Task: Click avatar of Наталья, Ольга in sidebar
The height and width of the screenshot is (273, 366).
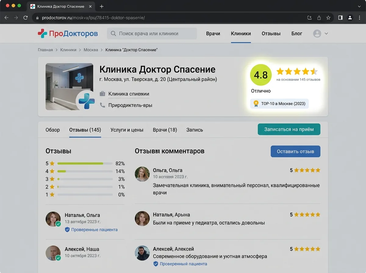Action: pyautogui.click(x=53, y=219)
